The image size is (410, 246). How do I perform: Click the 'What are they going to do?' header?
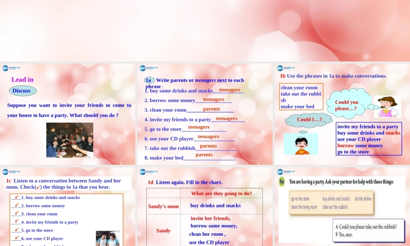coord(221,194)
